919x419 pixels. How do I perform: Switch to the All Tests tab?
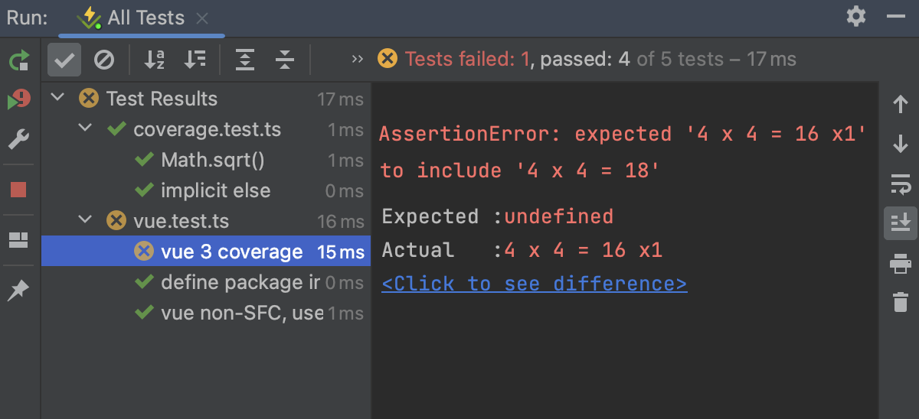coord(146,18)
